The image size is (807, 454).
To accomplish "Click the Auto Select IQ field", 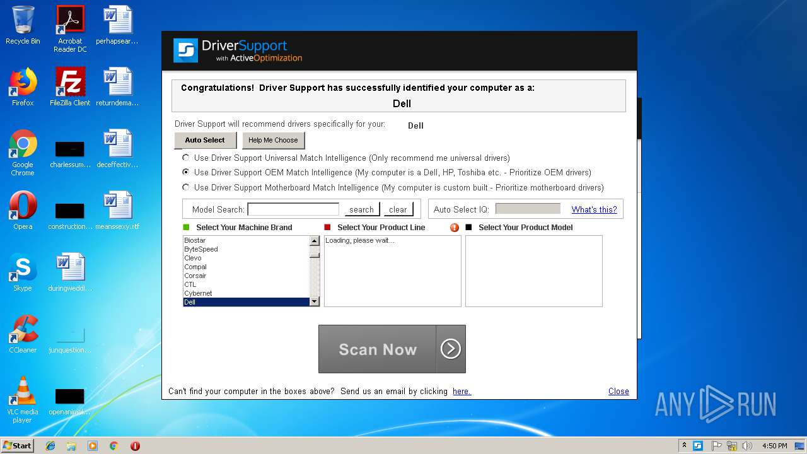I will pyautogui.click(x=528, y=209).
